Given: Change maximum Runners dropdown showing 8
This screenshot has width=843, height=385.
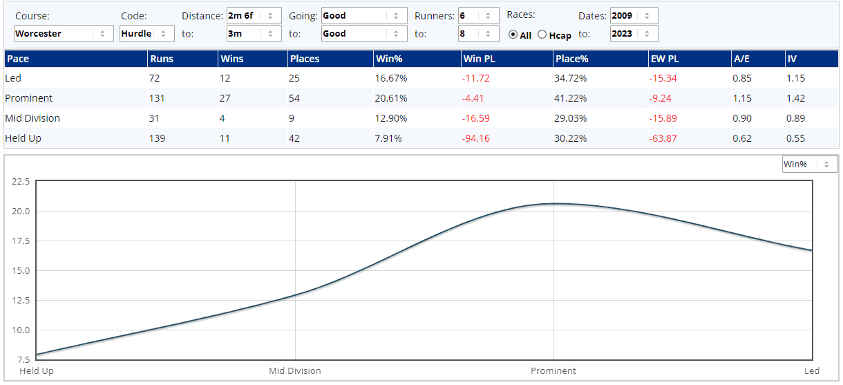Looking at the screenshot, I should pyautogui.click(x=478, y=33).
